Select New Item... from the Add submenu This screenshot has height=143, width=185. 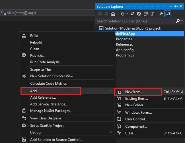(x=134, y=92)
